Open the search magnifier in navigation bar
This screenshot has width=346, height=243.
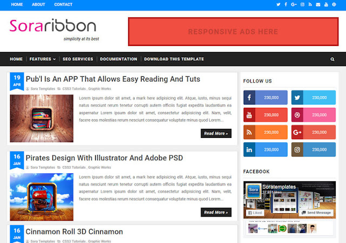[x=332, y=59]
